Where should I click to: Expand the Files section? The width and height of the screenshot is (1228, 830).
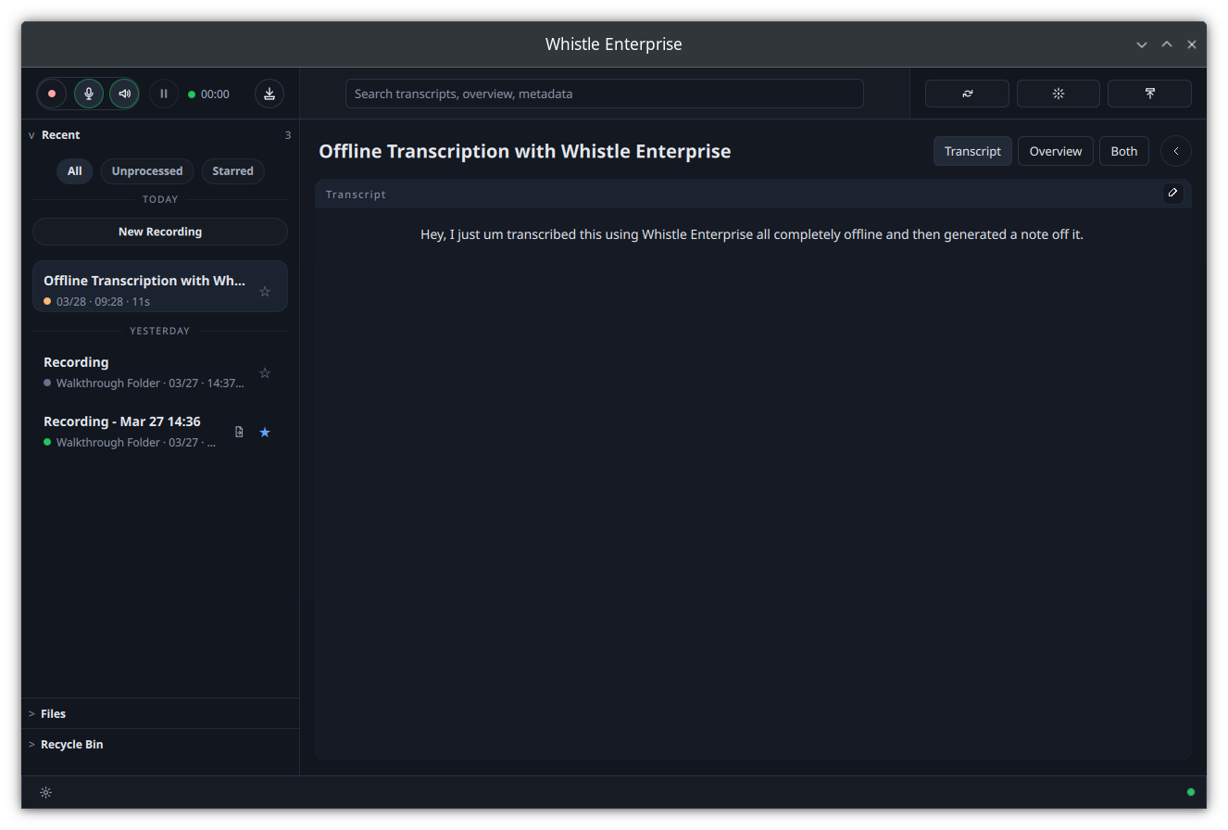click(x=31, y=713)
